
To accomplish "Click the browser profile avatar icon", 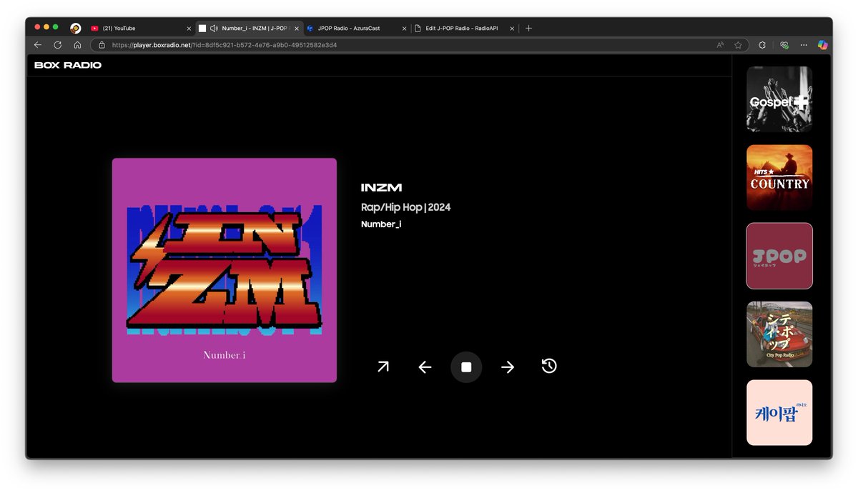I will pos(75,29).
